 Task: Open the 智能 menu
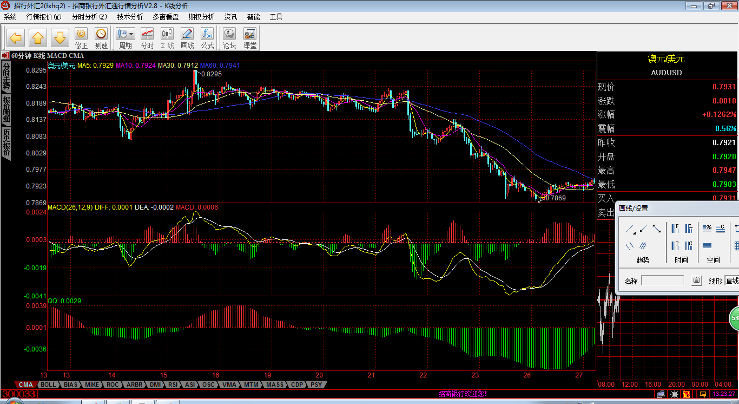(253, 17)
